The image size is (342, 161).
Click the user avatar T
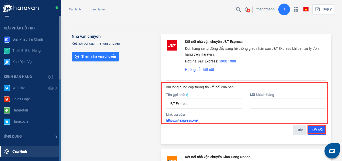pyautogui.click(x=284, y=9)
